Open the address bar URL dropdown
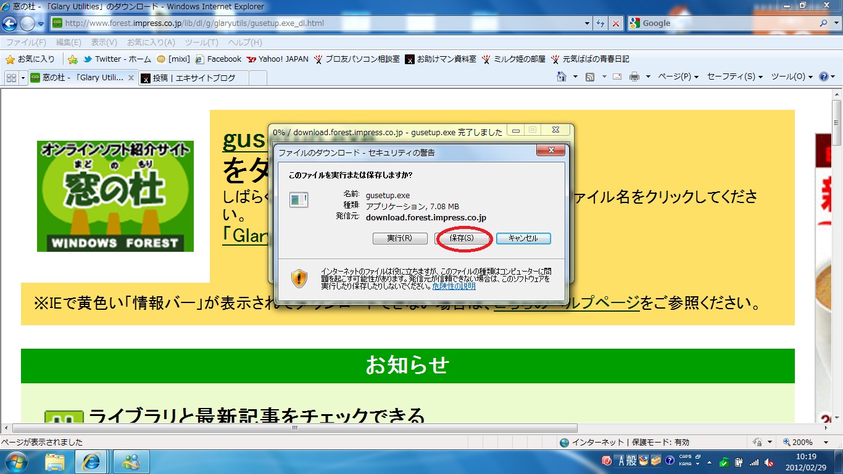Image resolution: width=843 pixels, height=474 pixels. pos(588,23)
